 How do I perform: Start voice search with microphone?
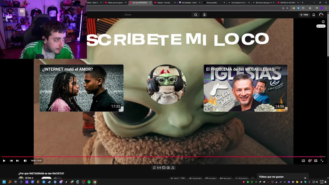(x=204, y=15)
